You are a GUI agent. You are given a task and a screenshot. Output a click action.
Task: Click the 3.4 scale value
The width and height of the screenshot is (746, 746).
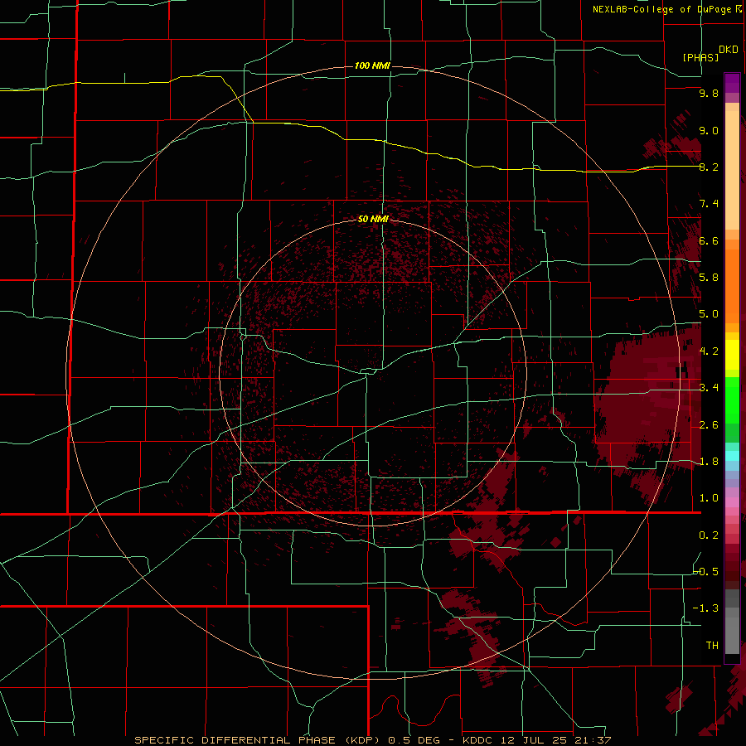(709, 388)
